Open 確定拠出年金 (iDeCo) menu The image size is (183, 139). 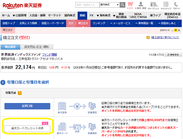[172, 15]
